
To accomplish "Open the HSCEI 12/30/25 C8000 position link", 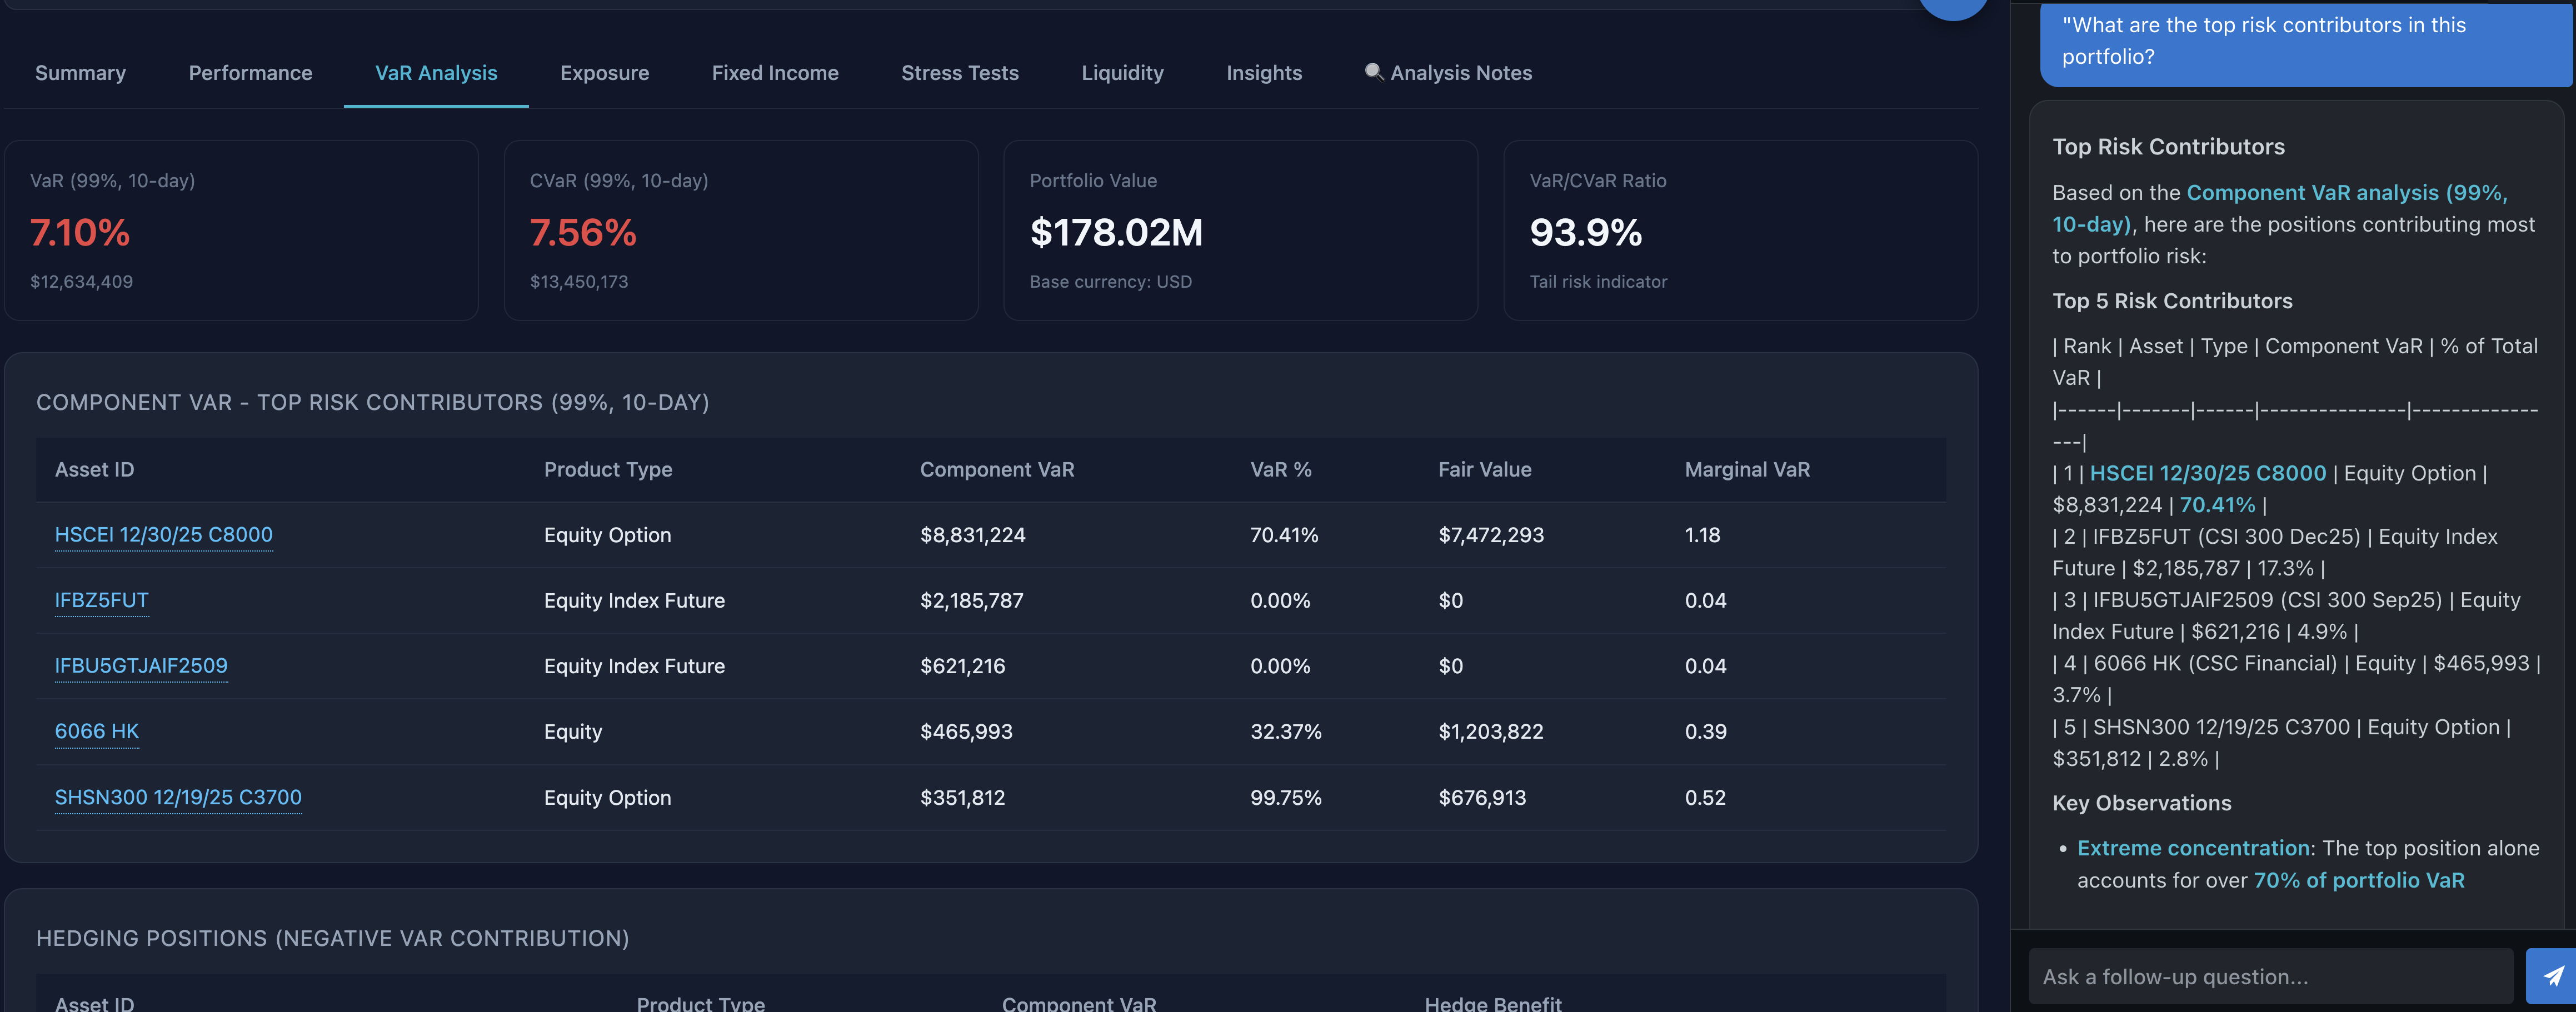I will [x=163, y=535].
